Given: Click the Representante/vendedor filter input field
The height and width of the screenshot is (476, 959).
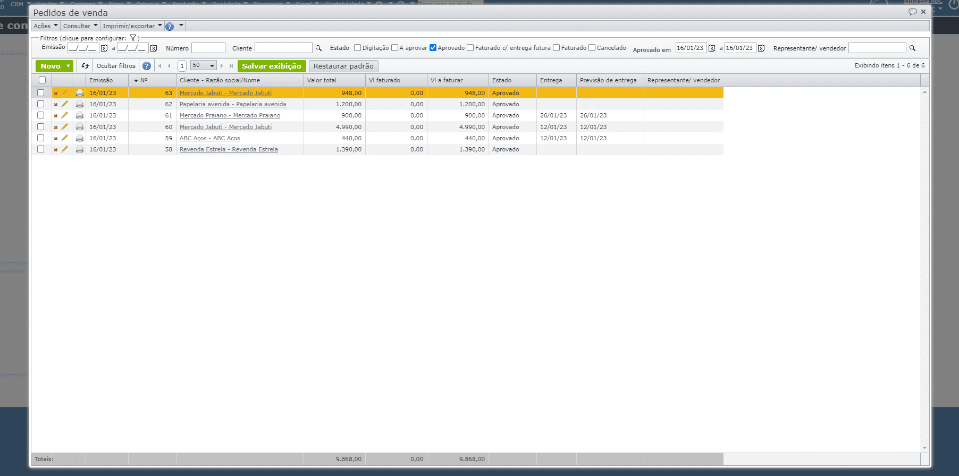Looking at the screenshot, I should click(x=877, y=48).
